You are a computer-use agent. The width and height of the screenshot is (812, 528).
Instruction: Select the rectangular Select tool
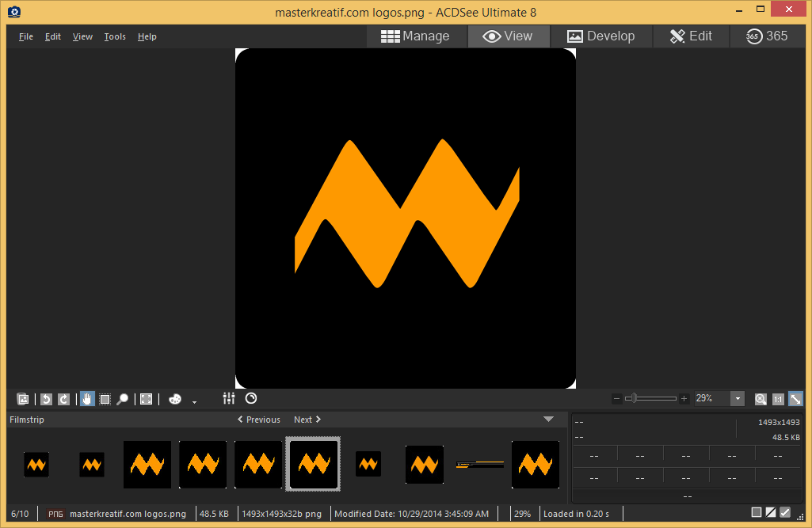105,399
